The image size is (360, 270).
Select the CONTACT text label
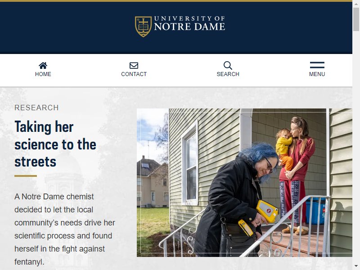pyautogui.click(x=134, y=74)
